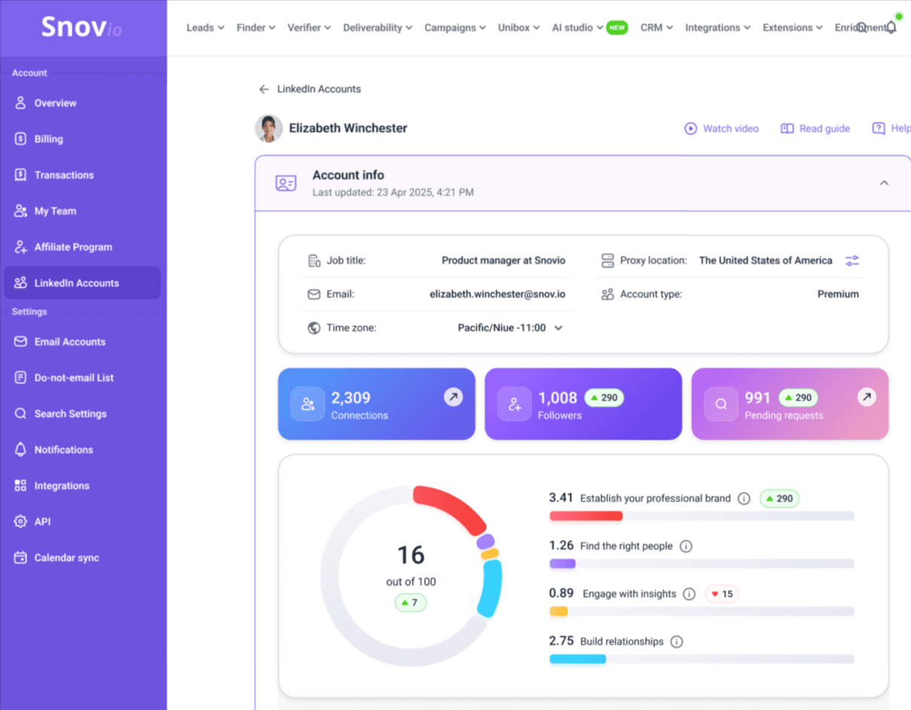Click info icon next to Build relationships
The height and width of the screenshot is (710, 911).
point(677,641)
